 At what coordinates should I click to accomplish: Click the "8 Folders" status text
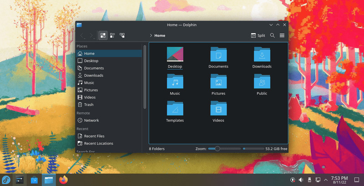click(x=157, y=149)
